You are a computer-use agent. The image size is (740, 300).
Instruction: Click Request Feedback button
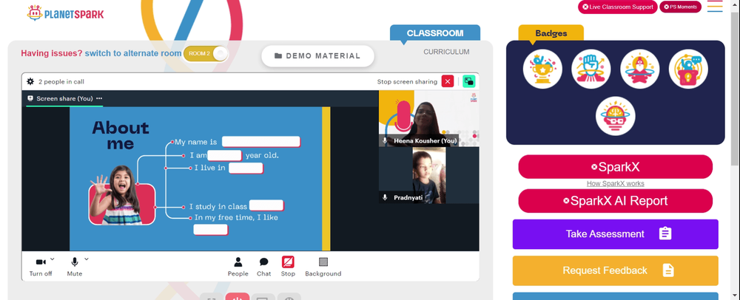616,270
